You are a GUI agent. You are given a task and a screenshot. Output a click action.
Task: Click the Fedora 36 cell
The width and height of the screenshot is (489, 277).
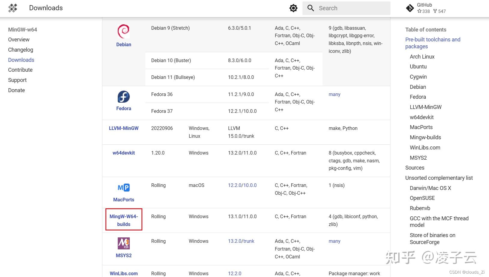coord(162,94)
